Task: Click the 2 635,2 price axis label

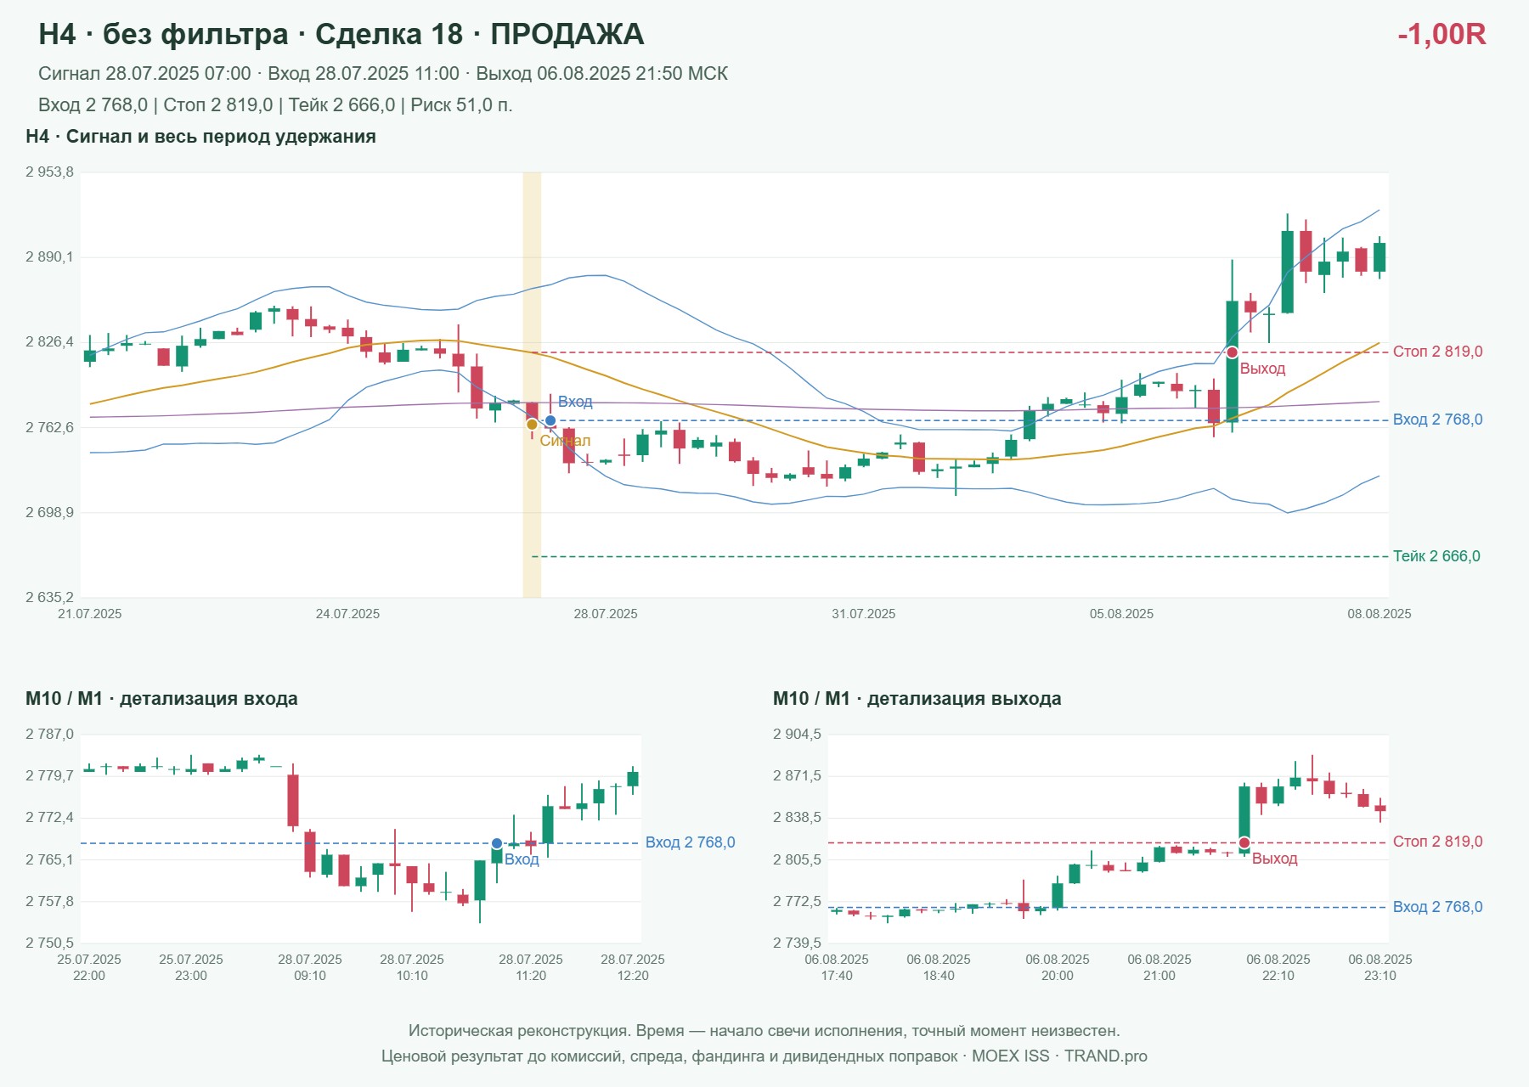Action: point(49,598)
